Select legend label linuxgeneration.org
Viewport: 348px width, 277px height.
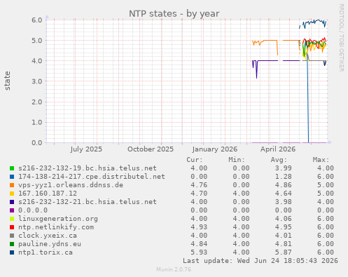[58, 219]
